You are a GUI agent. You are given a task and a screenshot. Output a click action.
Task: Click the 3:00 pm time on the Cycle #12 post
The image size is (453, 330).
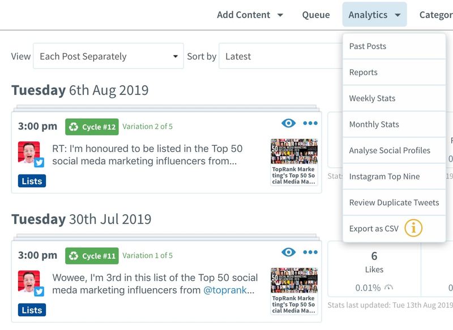[x=37, y=126]
